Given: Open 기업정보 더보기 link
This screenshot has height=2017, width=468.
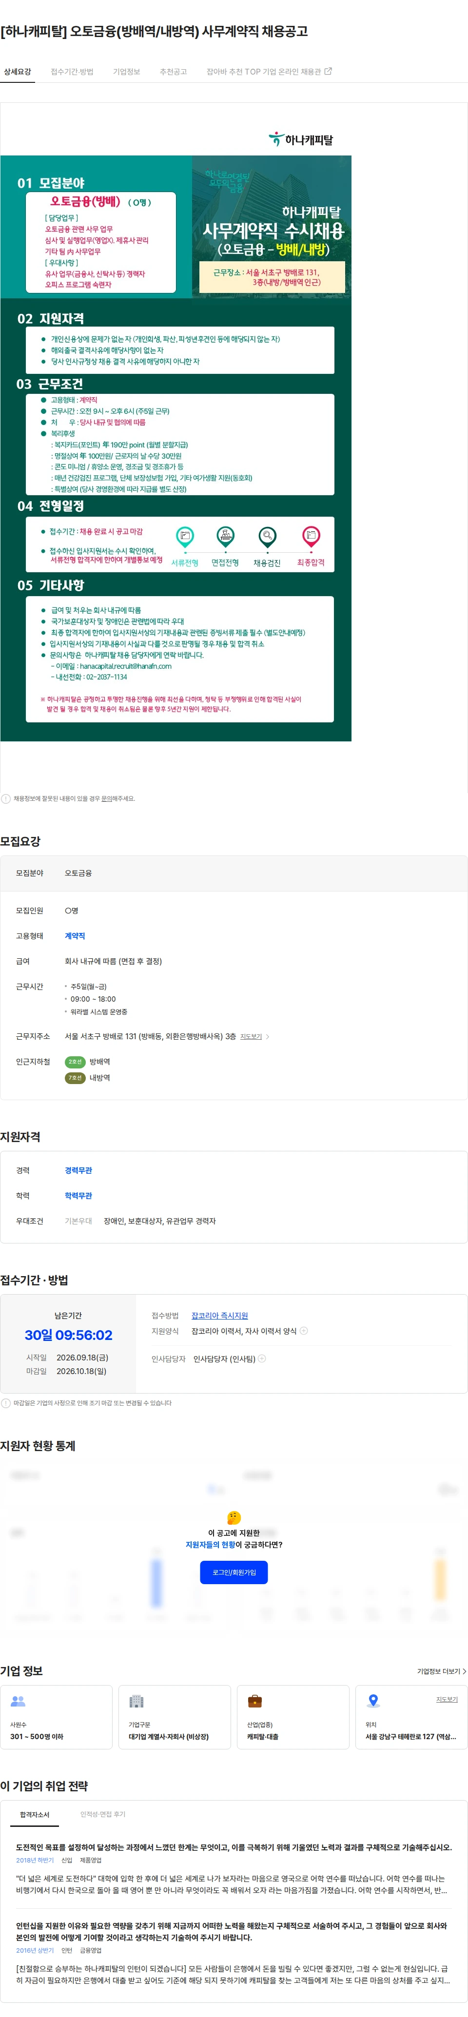Looking at the screenshot, I should (441, 1671).
